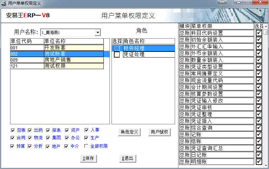Click the 用户名称 combo box field
Screen dimensions: 269x169
pyautogui.click(x=68, y=33)
